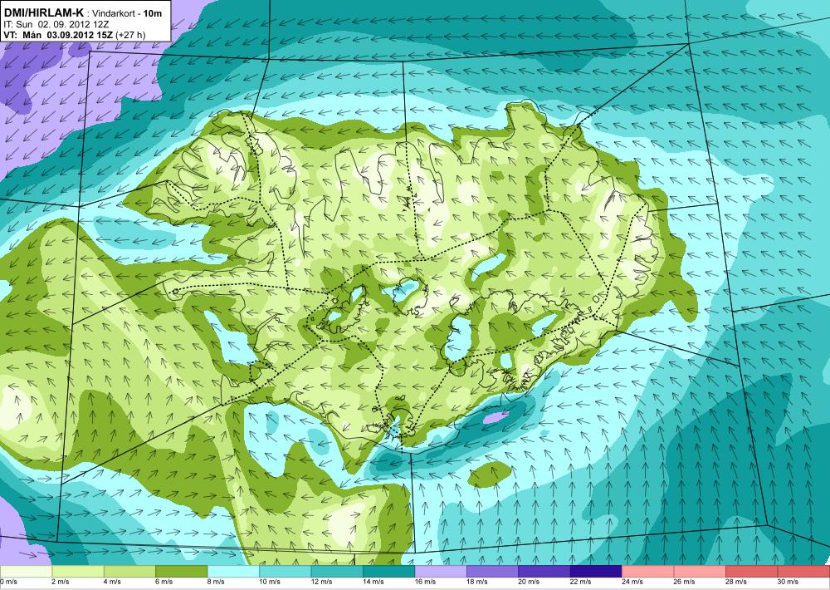This screenshot has width=830, height=590.
Task: Pick the light cyan 8–10 m/s legend swatch
Action: click(x=233, y=572)
